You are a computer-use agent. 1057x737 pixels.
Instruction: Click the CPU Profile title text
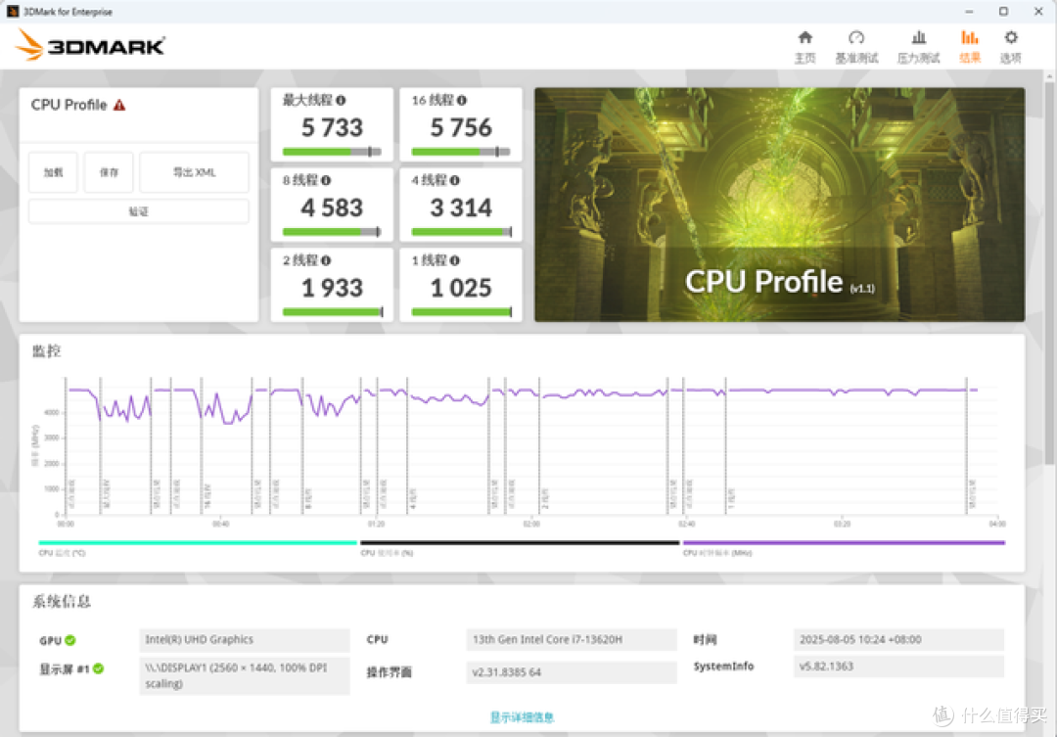point(69,105)
